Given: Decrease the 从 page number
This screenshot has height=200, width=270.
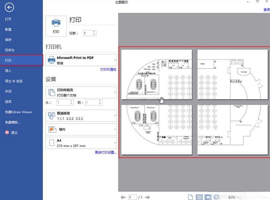Looking at the screenshot, I should click(x=72, y=104).
